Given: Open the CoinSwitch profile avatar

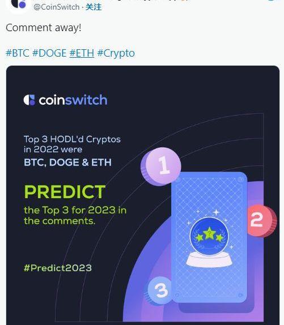Looking at the screenshot, I should pyautogui.click(x=18, y=5).
